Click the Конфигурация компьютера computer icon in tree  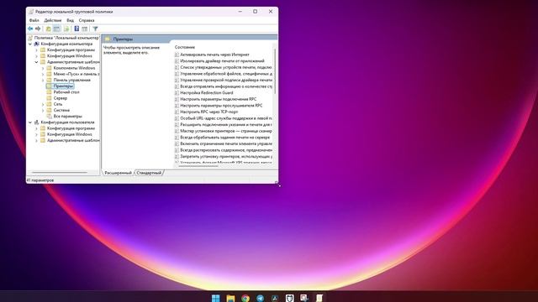[37, 44]
